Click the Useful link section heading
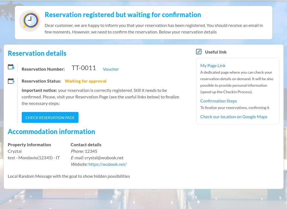This screenshot has width=287, height=209. pyautogui.click(x=216, y=52)
